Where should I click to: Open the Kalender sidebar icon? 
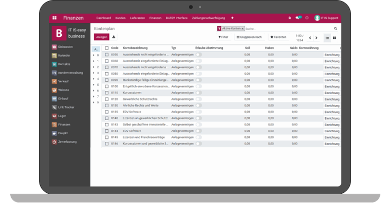[x=54, y=55]
